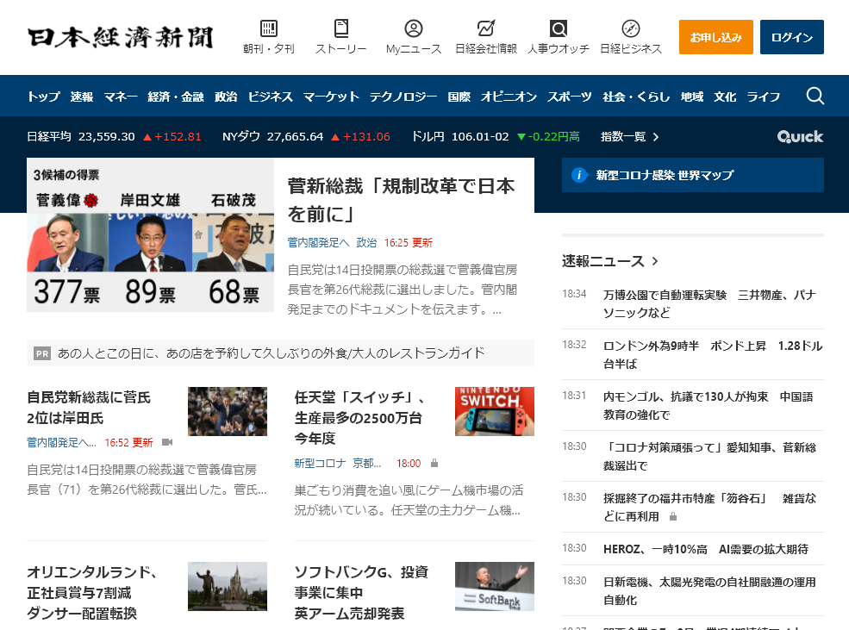Click the Nintendo Switch thumbnail image
The height and width of the screenshot is (630, 849).
495,411
